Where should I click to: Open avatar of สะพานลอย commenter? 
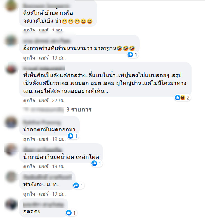point(11,68)
